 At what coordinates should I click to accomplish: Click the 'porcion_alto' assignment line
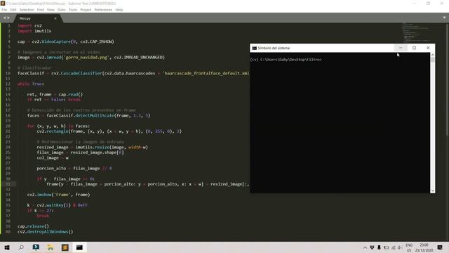(74, 169)
